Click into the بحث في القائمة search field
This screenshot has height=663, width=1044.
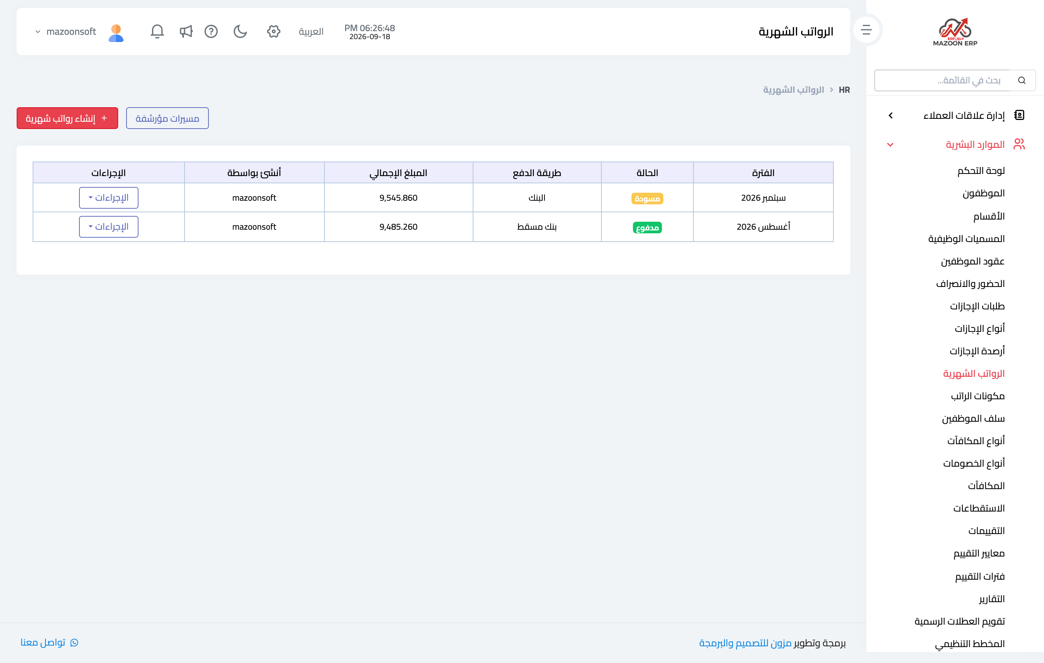pyautogui.click(x=942, y=80)
